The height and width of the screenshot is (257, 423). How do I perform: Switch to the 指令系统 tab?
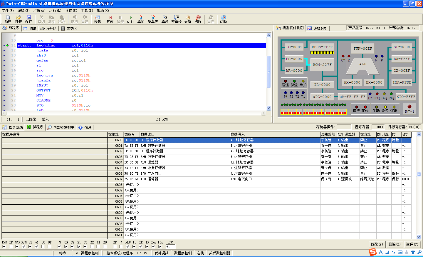pos(13,128)
